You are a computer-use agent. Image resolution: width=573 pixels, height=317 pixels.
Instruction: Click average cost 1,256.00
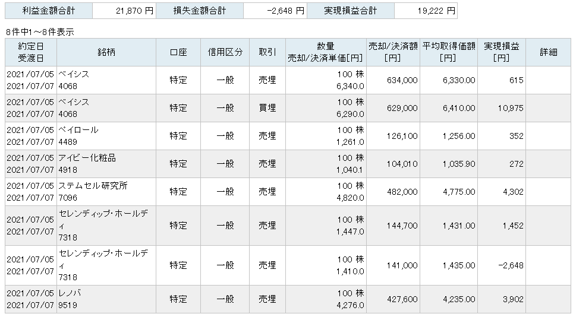(x=449, y=136)
